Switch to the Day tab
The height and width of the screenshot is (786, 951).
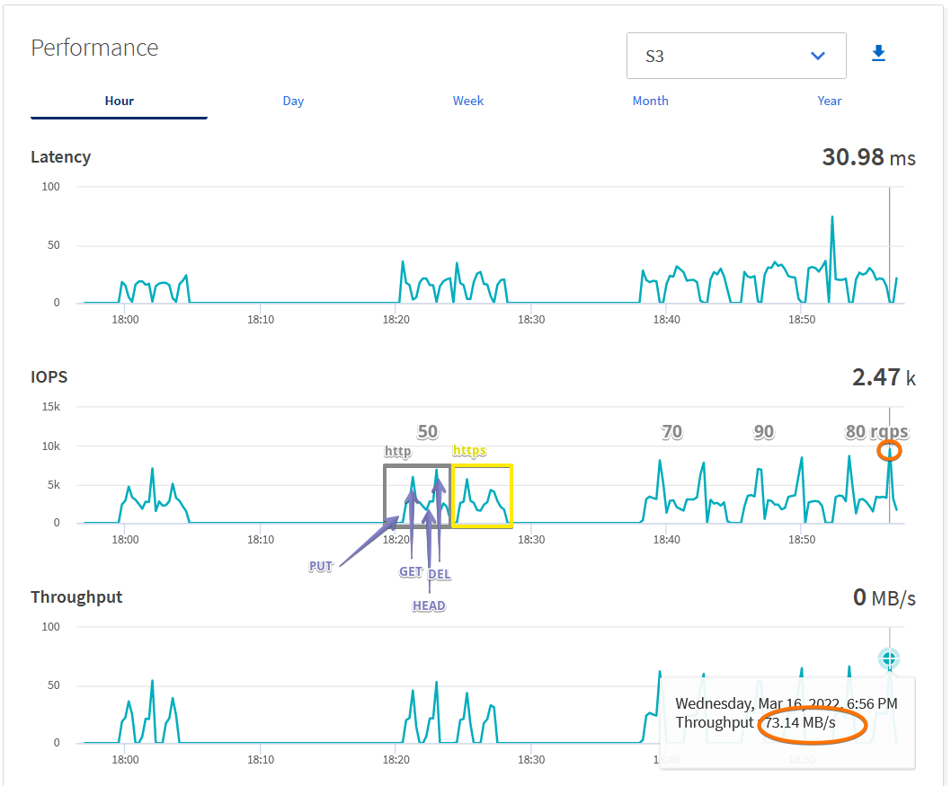293,102
